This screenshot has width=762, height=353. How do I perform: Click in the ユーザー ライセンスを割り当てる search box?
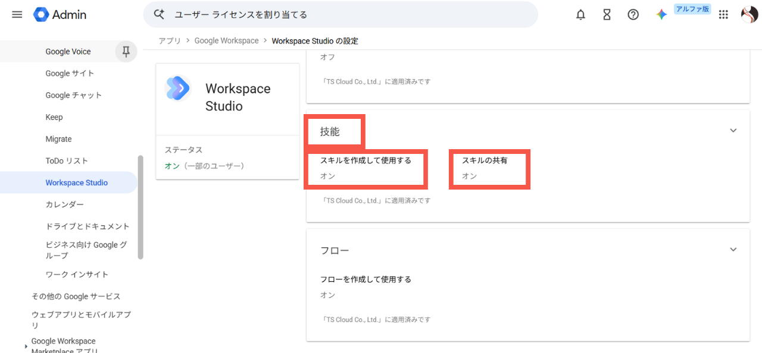coord(341,14)
